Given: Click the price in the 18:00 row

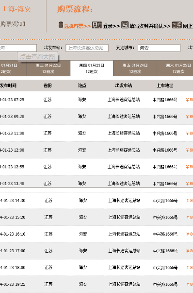Looking at the screenshot, I should (x=190, y=267).
